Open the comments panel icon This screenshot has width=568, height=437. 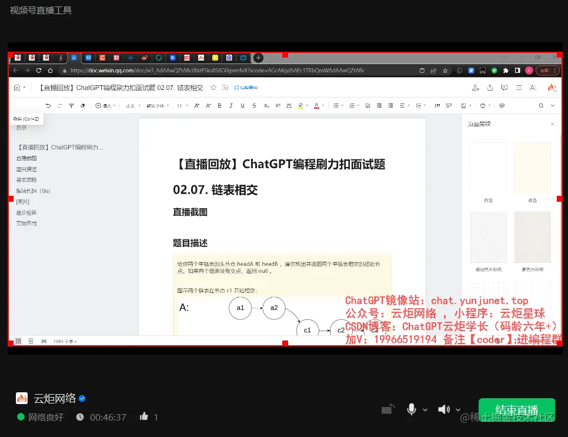click(504, 87)
